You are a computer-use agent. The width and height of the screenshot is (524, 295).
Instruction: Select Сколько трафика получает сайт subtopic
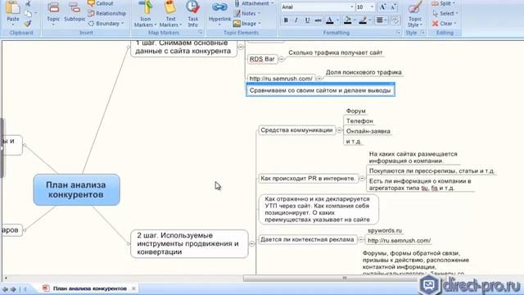coord(335,52)
